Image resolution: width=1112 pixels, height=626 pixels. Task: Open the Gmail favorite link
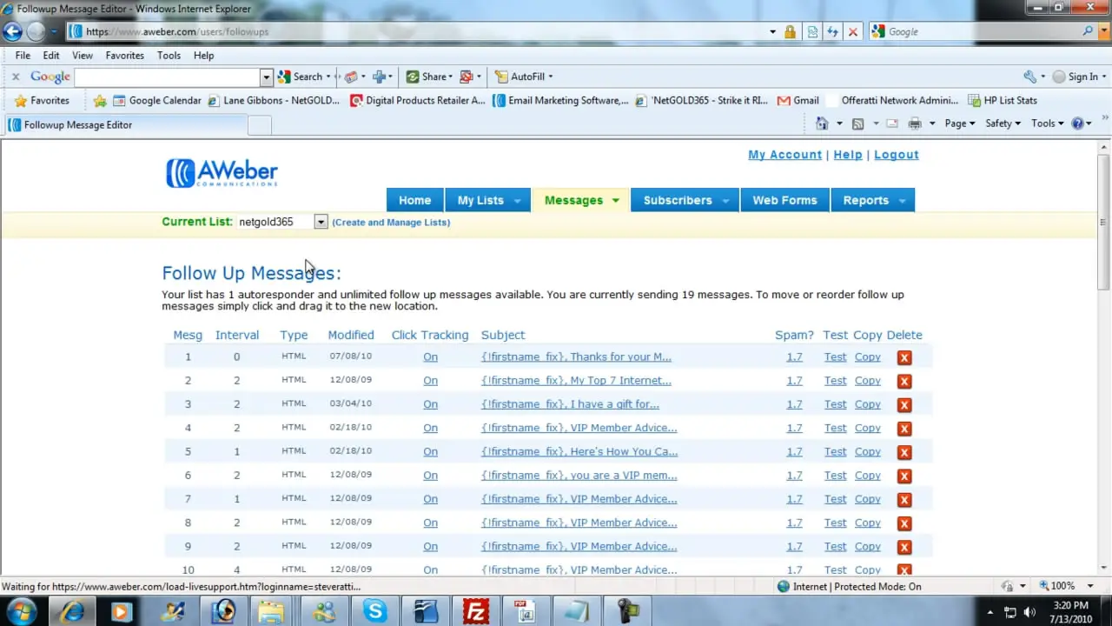click(x=798, y=100)
